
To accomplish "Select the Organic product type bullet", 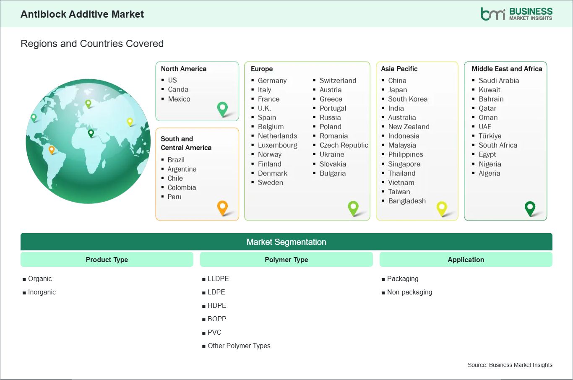I will (x=40, y=278).
